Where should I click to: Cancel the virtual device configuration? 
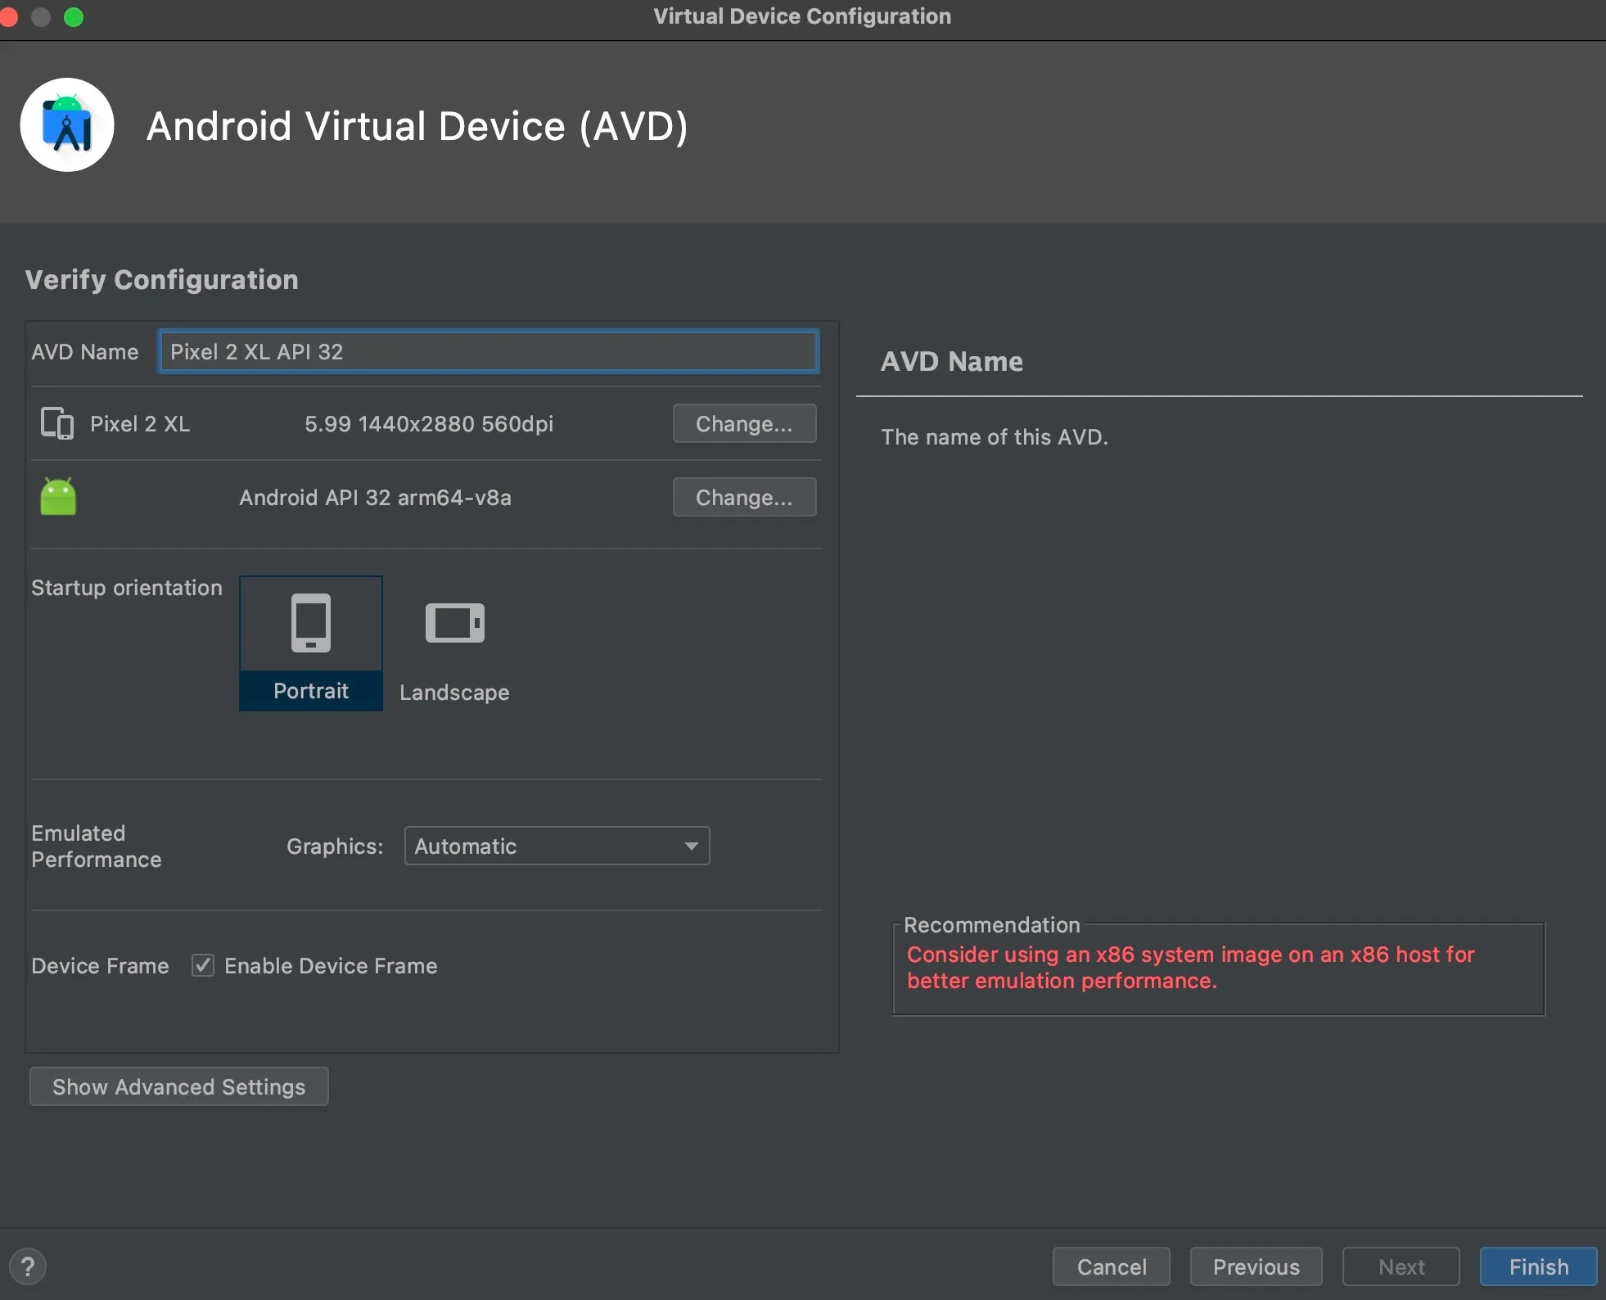[1111, 1266]
